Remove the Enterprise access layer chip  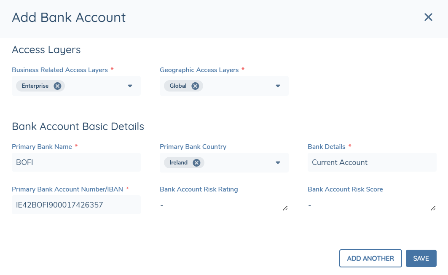(58, 86)
